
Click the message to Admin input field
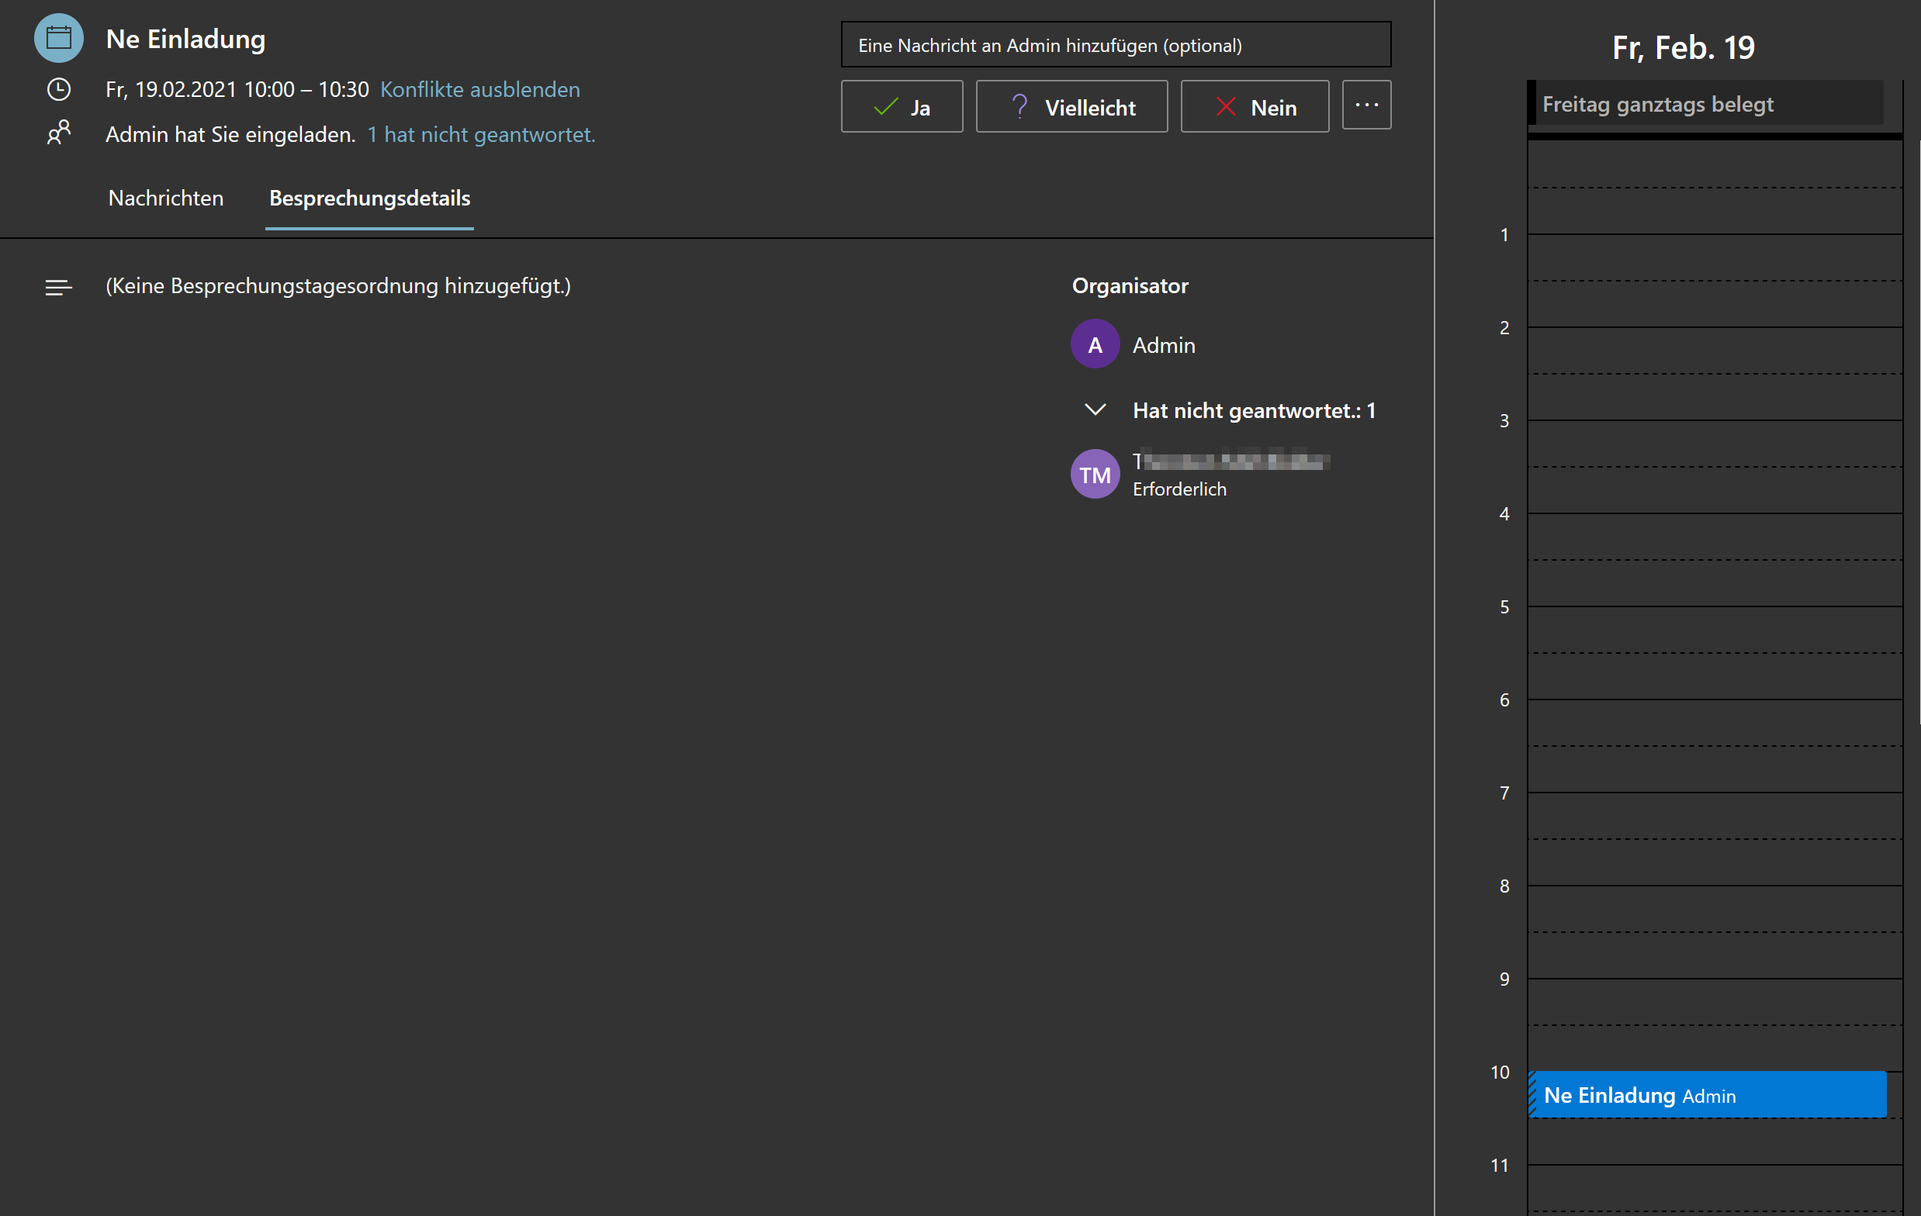[1115, 46]
